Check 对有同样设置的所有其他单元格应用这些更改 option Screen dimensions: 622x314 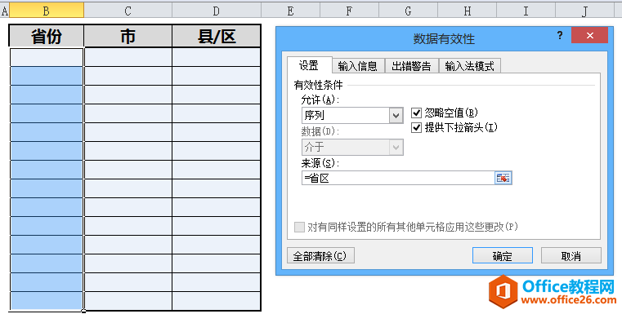[298, 228]
